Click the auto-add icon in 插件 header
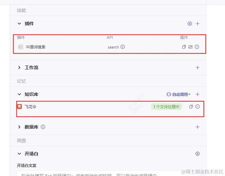 [x=190, y=24]
